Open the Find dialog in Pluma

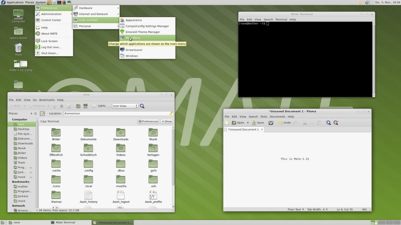329,123
